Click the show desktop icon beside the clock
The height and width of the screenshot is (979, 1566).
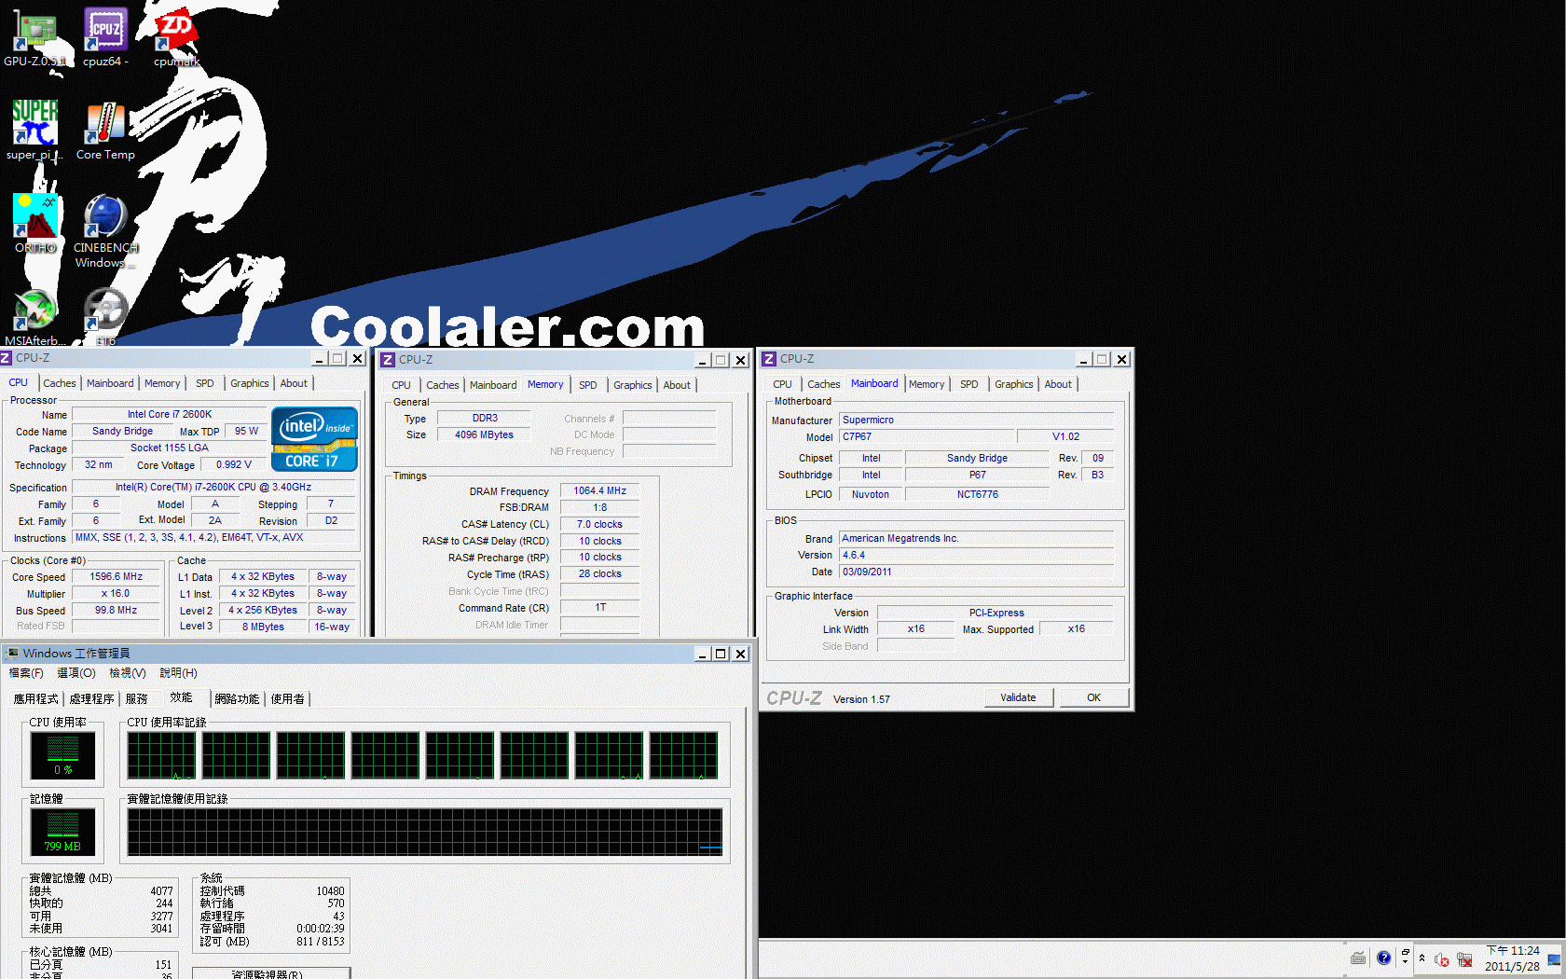[1554, 958]
